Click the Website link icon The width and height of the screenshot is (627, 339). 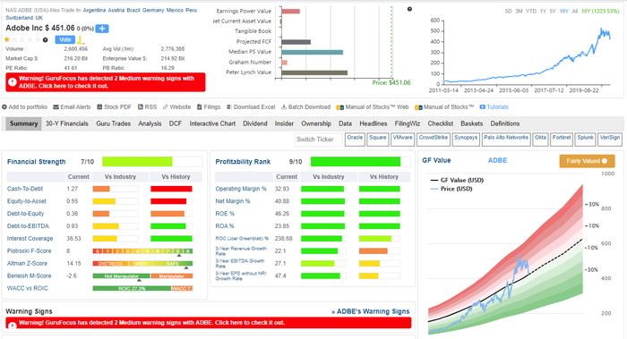click(x=165, y=107)
